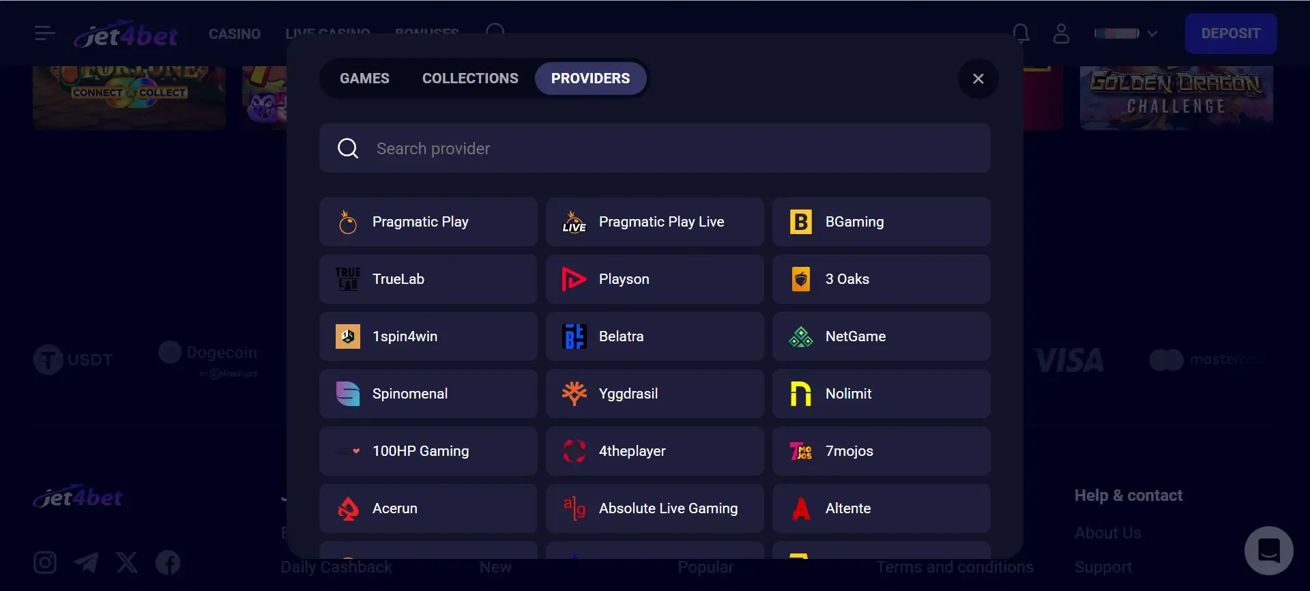Click the BGaming logo icon
Image resolution: width=1310 pixels, height=591 pixels.
[800, 222]
